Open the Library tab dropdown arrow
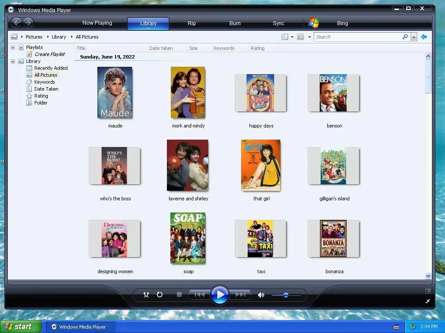 (x=148, y=29)
